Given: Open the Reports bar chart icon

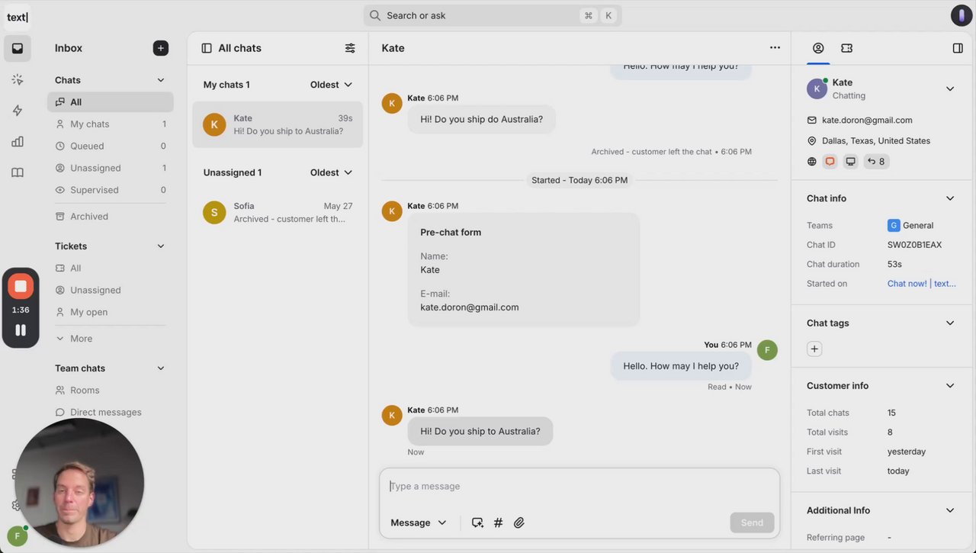Looking at the screenshot, I should point(18,141).
